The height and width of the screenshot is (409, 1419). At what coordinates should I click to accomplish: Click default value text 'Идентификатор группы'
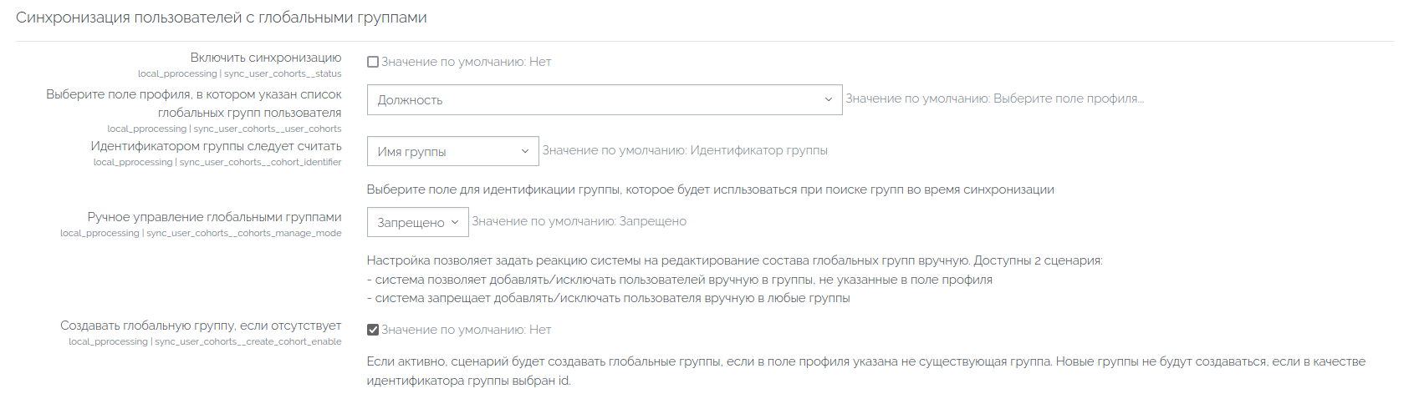pos(758,150)
